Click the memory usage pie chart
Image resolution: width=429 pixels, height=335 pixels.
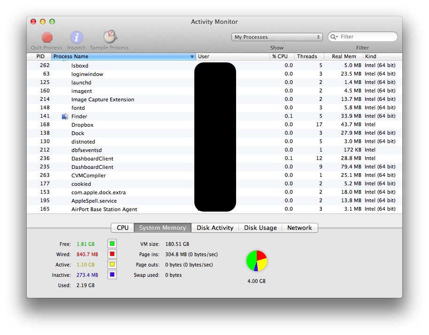pos(257,261)
